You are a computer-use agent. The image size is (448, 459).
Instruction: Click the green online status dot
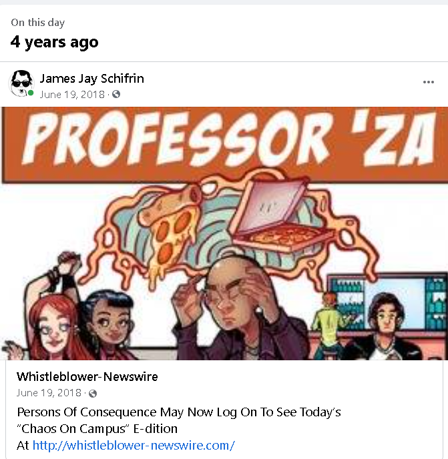(x=31, y=93)
